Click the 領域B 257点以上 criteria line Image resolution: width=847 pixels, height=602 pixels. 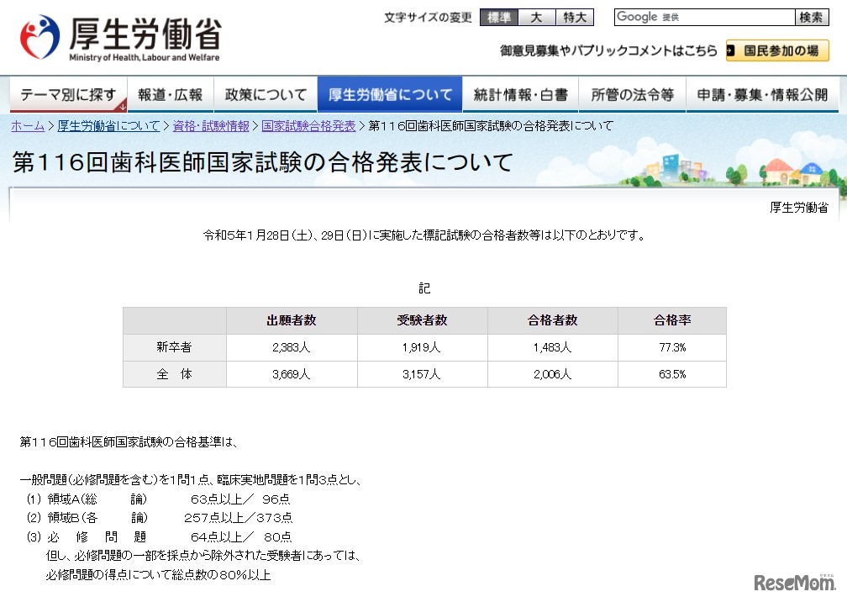[x=160, y=518]
